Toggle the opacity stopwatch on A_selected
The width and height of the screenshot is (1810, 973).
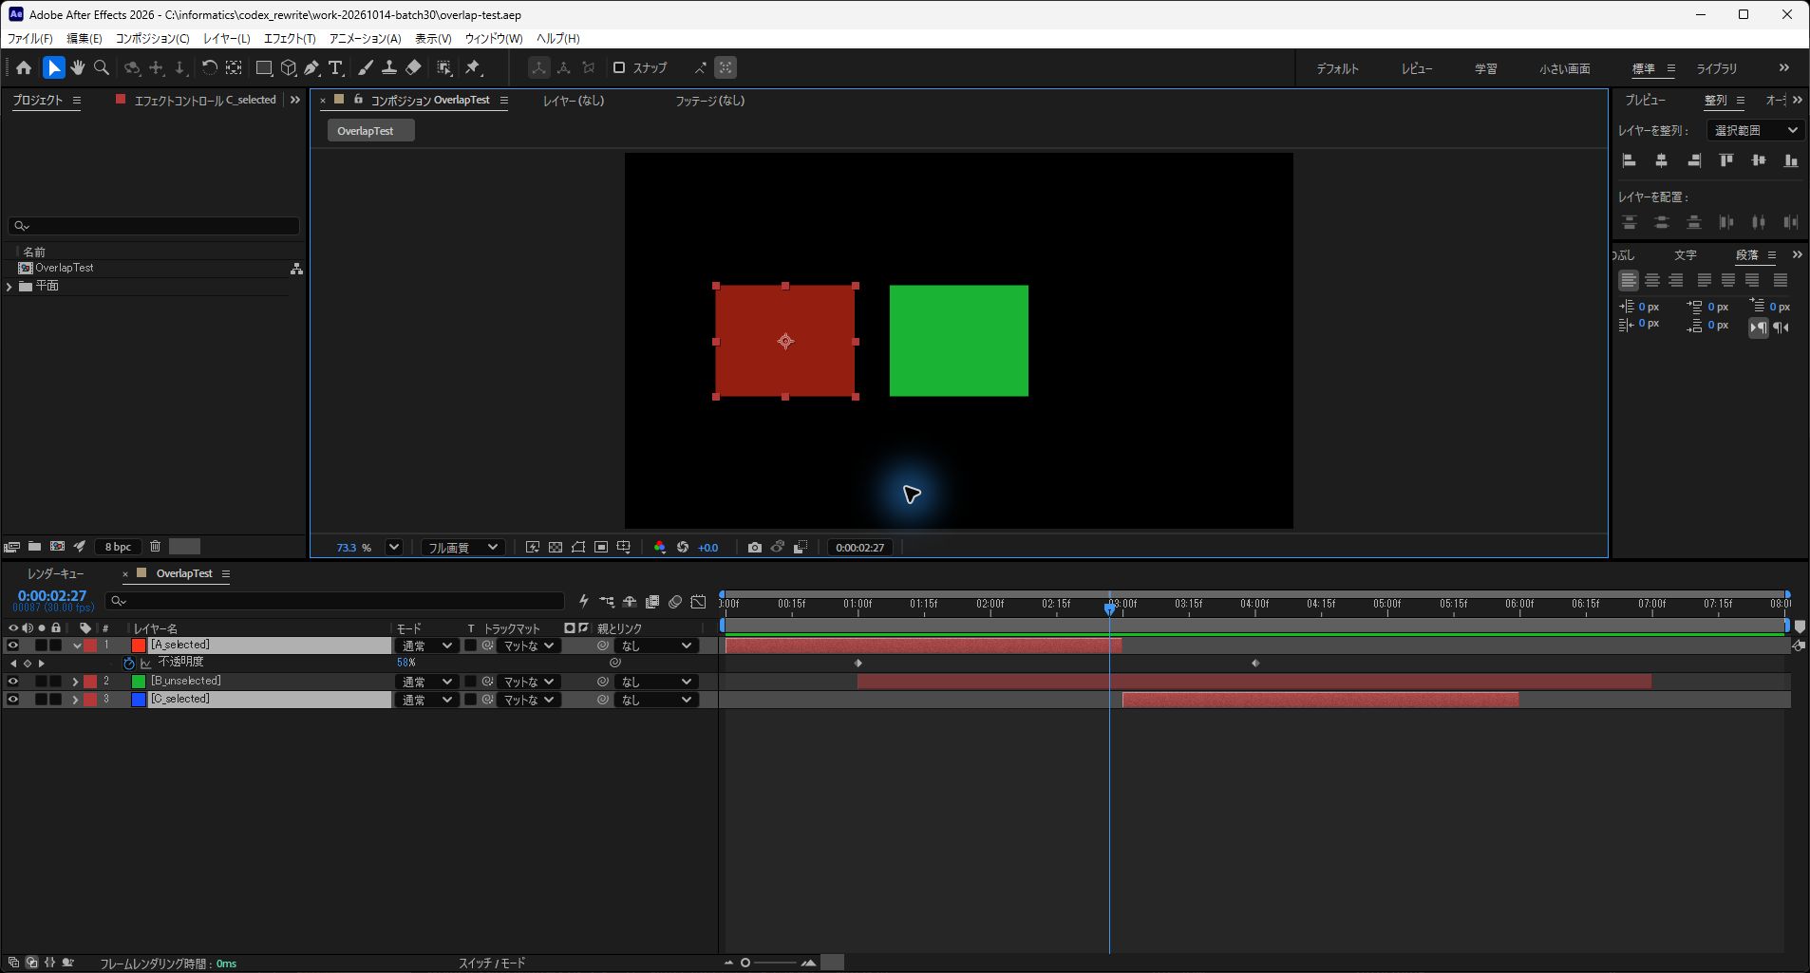click(129, 663)
